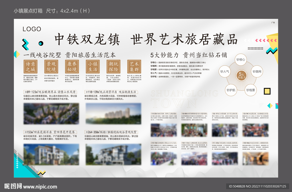The height and width of the screenshot is (192, 292).
Task: Click the 康养秘境 badge
Action: (72, 66)
